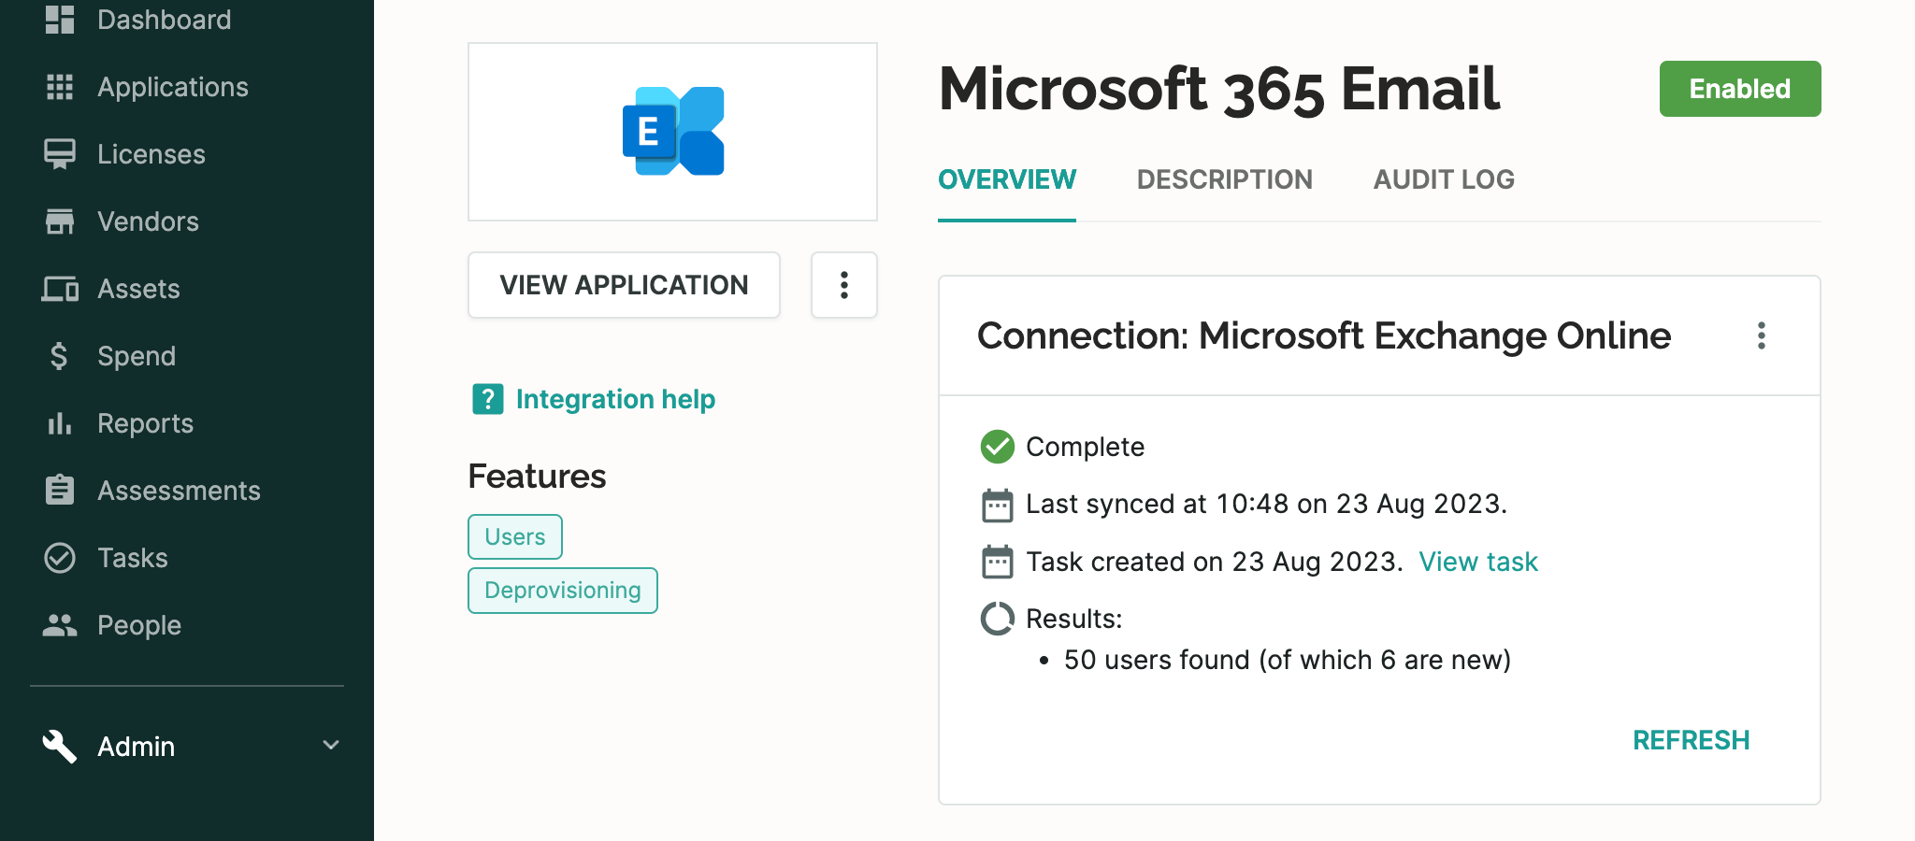The width and height of the screenshot is (1915, 841).
Task: Click the Applications grid icon
Action: [x=60, y=87]
